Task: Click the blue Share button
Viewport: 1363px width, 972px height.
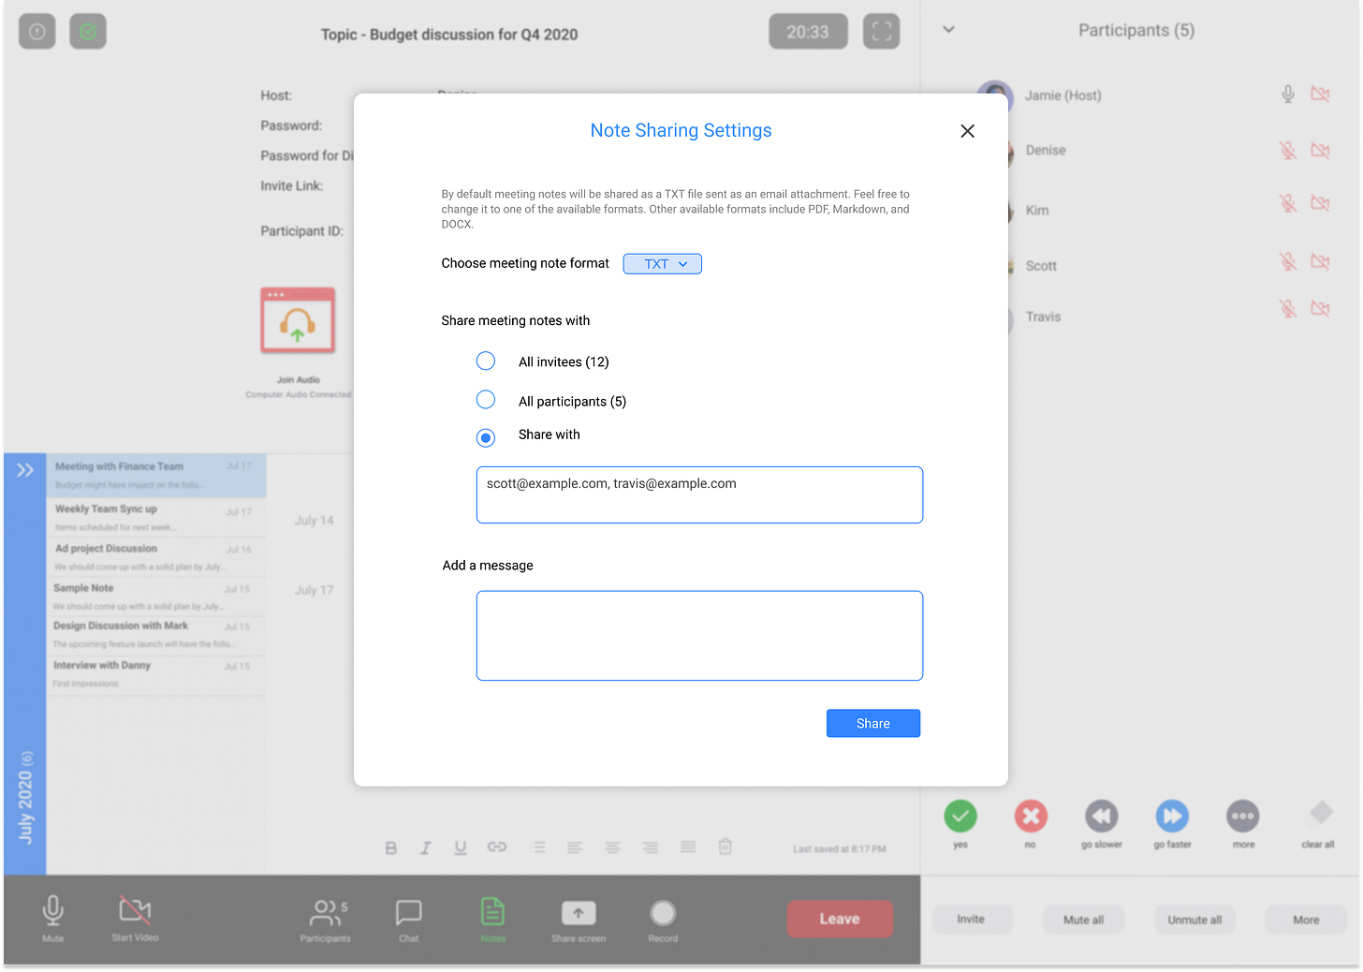Action: click(x=873, y=723)
